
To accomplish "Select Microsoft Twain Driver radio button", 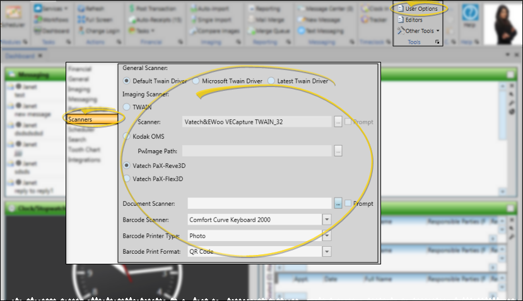I will pos(196,81).
